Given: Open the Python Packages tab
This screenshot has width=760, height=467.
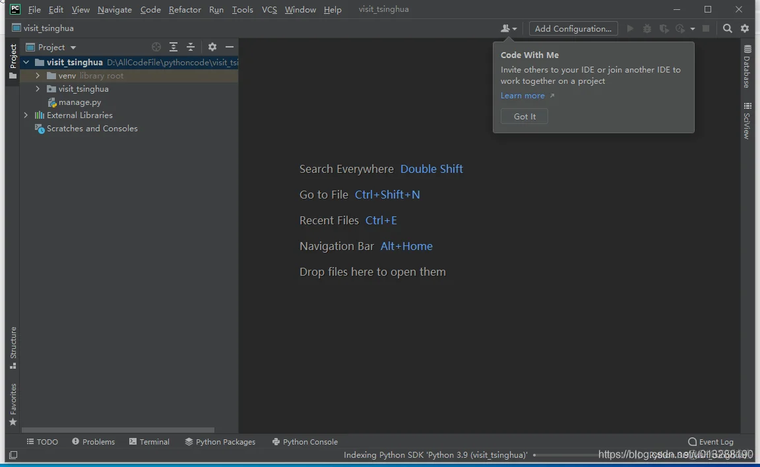Looking at the screenshot, I should [x=220, y=442].
